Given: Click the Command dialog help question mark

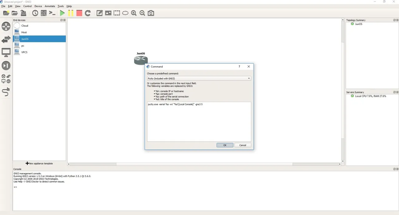Looking at the screenshot, I should click(x=239, y=67).
